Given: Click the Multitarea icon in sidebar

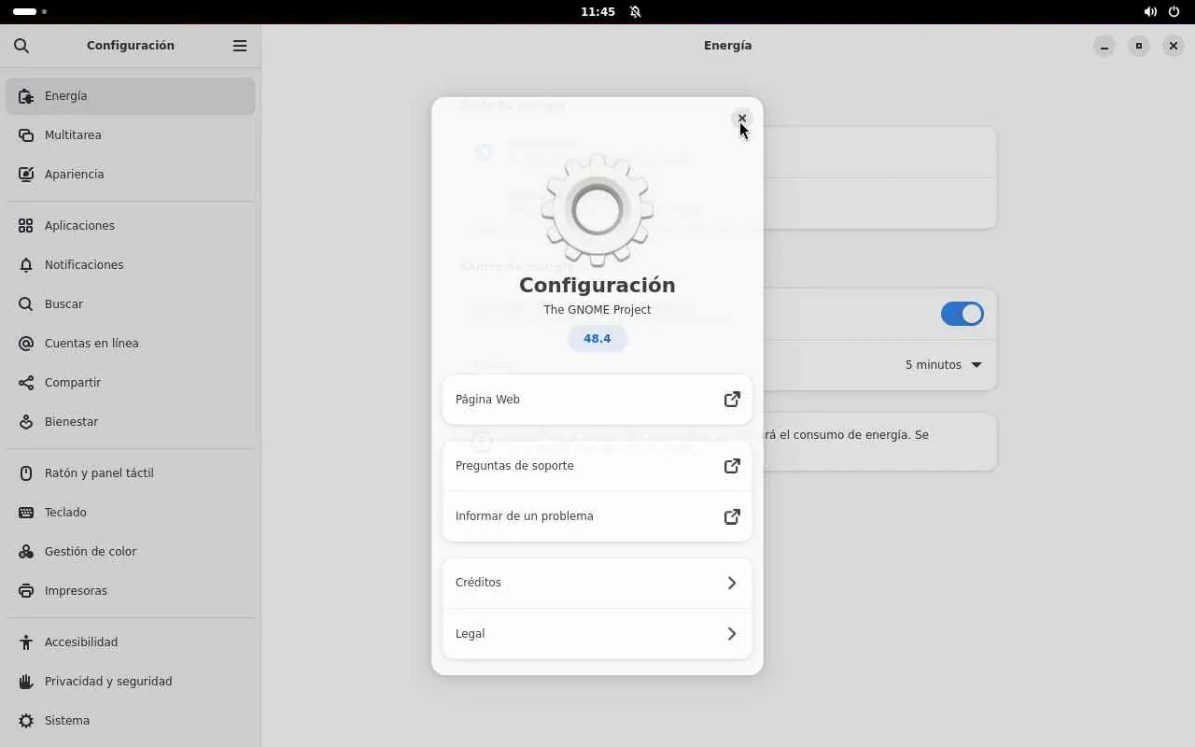Looking at the screenshot, I should [x=26, y=135].
